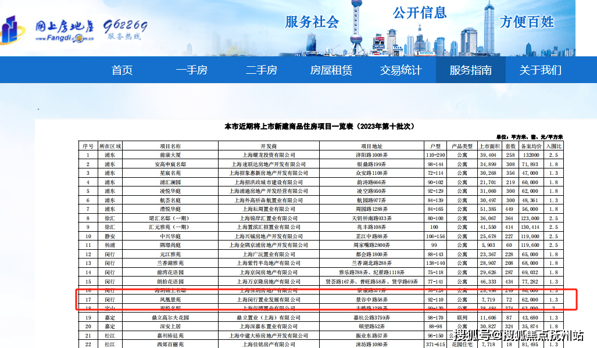
Task: Click developer 上海紫竹半岛地产有限公司
Action: tap(269, 263)
